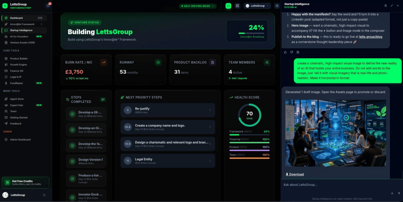Click the Add / Upgrade link
This screenshot has width=403, height=202.
point(238,78)
